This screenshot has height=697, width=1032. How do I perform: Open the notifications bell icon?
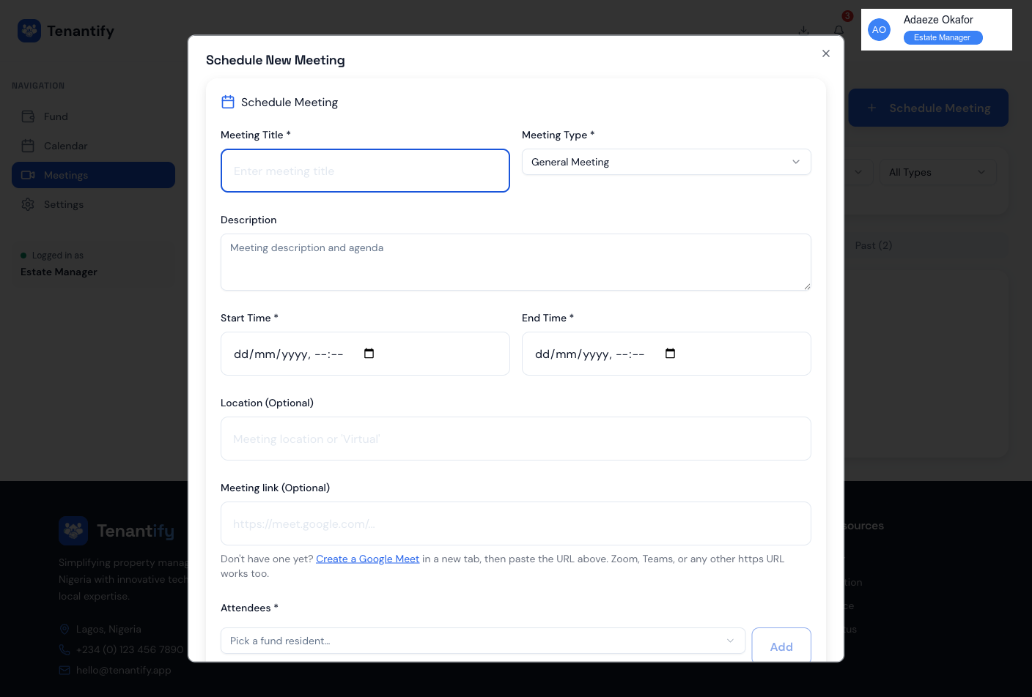point(839,30)
